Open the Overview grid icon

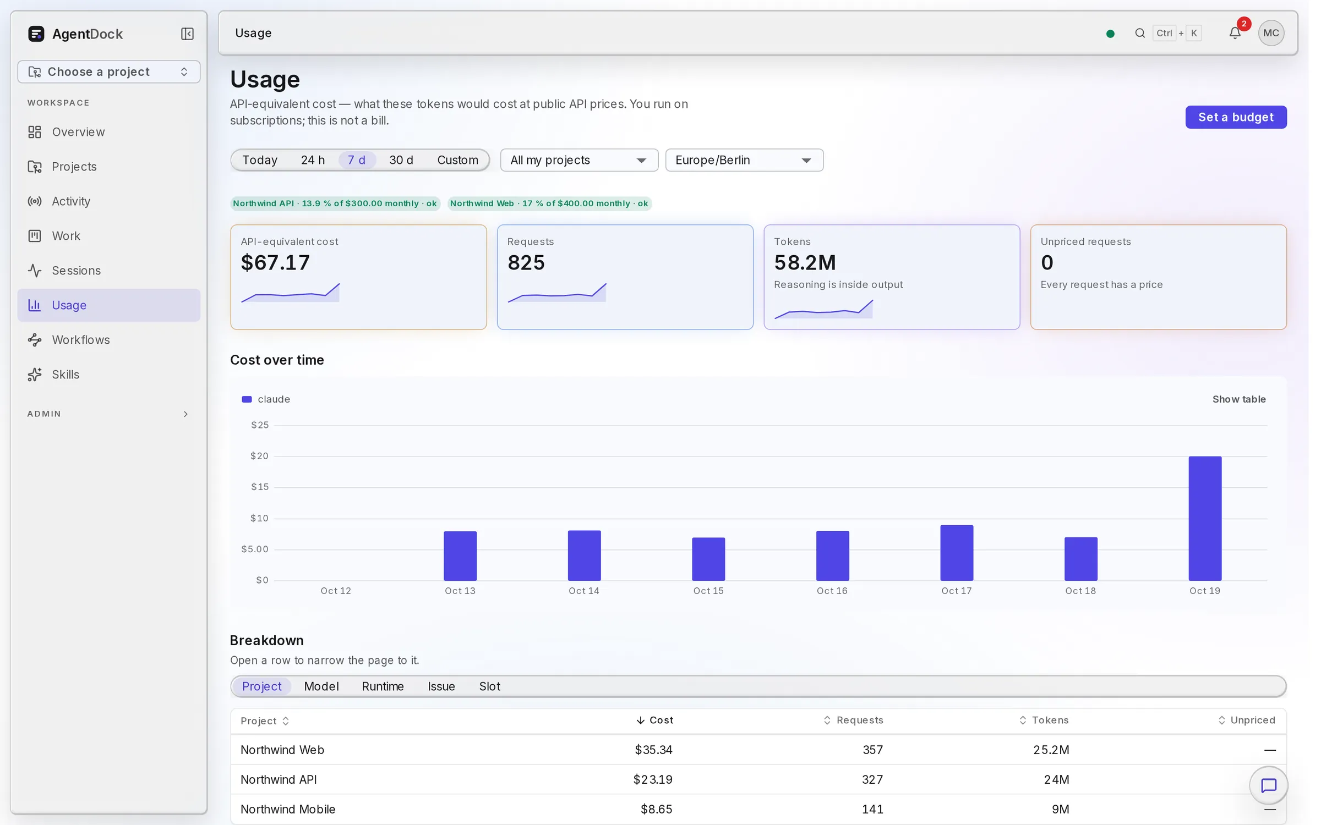pos(35,132)
